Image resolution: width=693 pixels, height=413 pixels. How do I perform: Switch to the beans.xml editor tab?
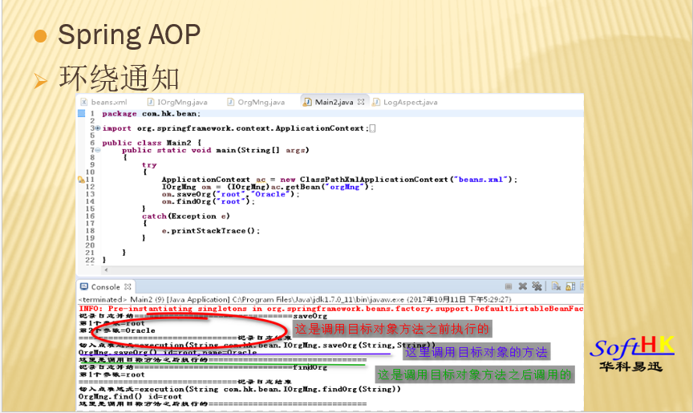click(104, 102)
